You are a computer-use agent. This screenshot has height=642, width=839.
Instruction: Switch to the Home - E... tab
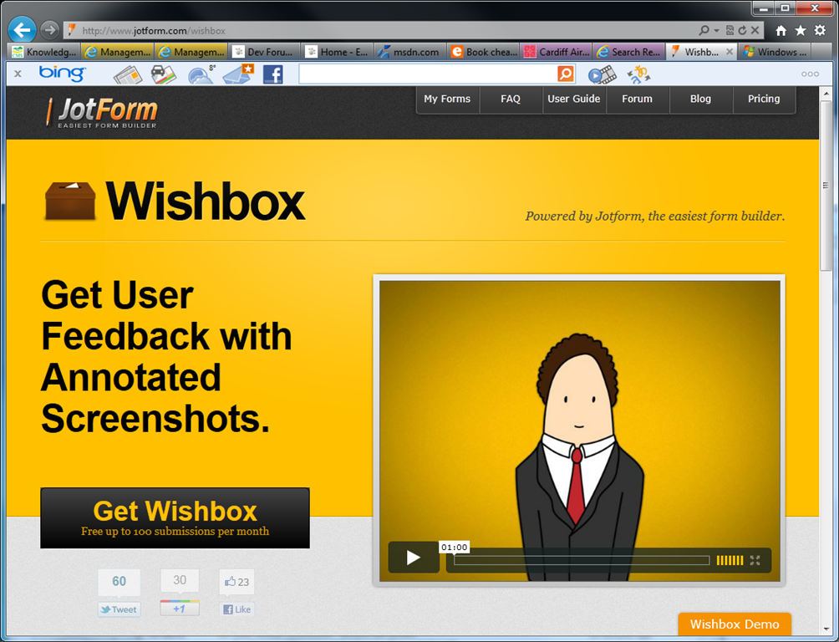pyautogui.click(x=337, y=52)
